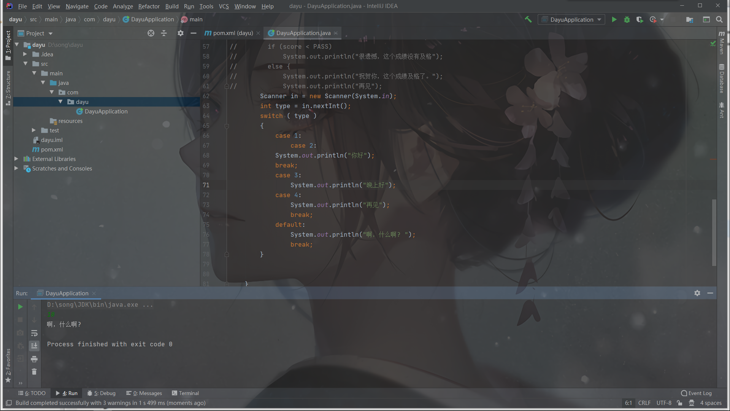The width and height of the screenshot is (730, 411).
Task: Clear the console with trash icon
Action: (x=34, y=372)
